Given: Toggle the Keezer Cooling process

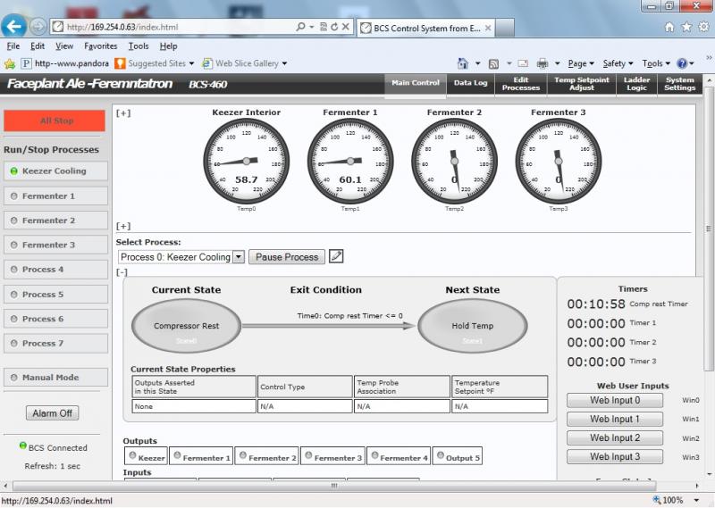Looking at the screenshot, I should (55, 171).
